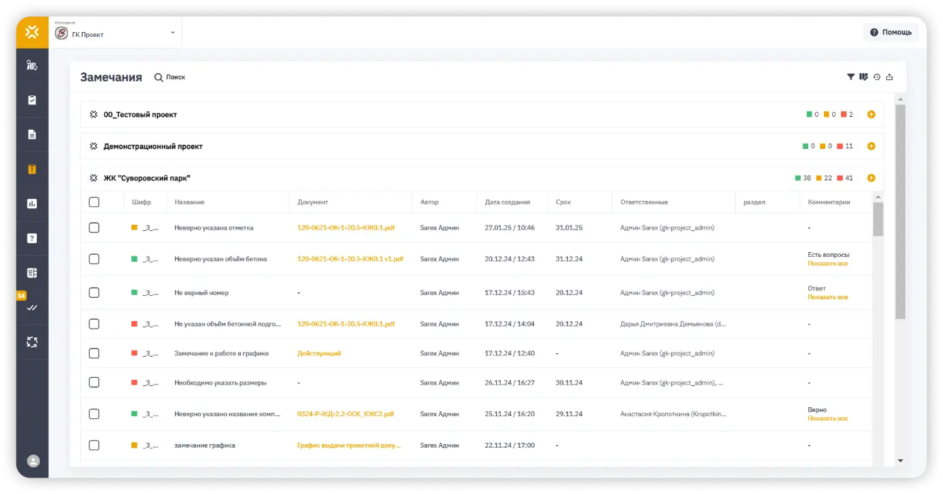Open the double-checkmark sidebar icon with badge 14

click(32, 307)
